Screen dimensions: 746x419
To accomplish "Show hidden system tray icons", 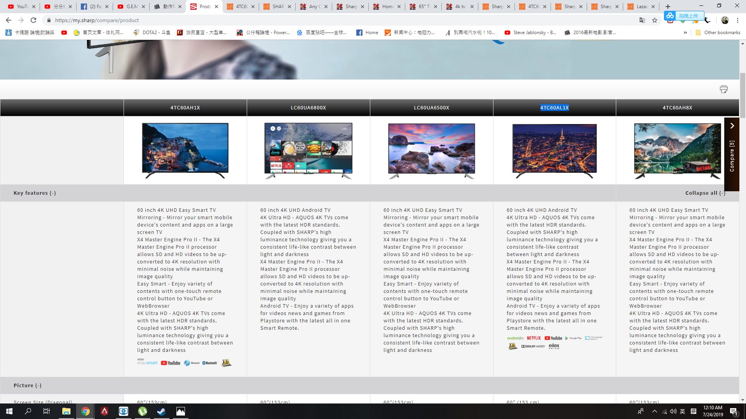I will pos(655,411).
